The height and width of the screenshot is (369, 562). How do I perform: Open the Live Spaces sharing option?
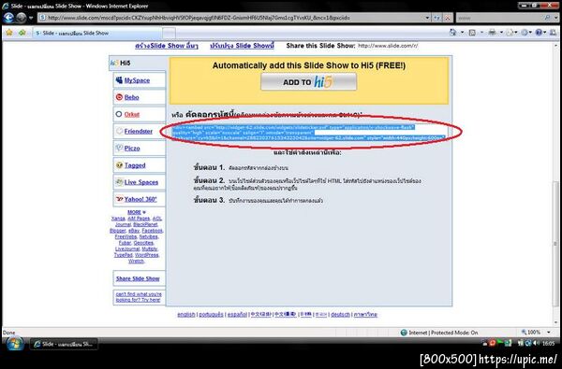click(x=141, y=182)
